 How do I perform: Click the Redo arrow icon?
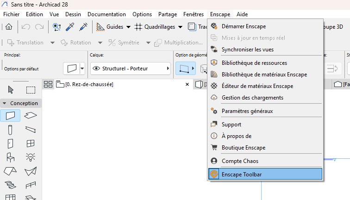(x=39, y=27)
